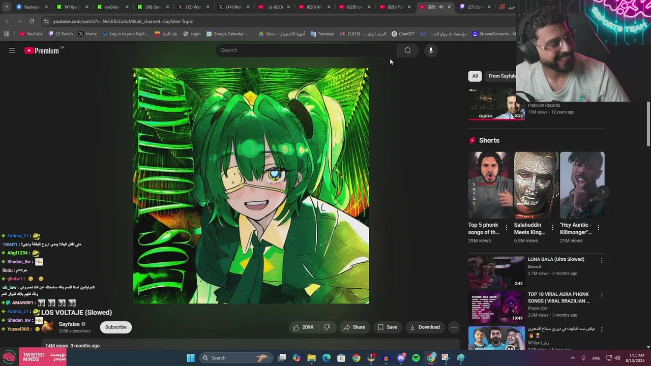Dislike the LOS VOLTAJE video
The width and height of the screenshot is (651, 366).
pos(327,327)
